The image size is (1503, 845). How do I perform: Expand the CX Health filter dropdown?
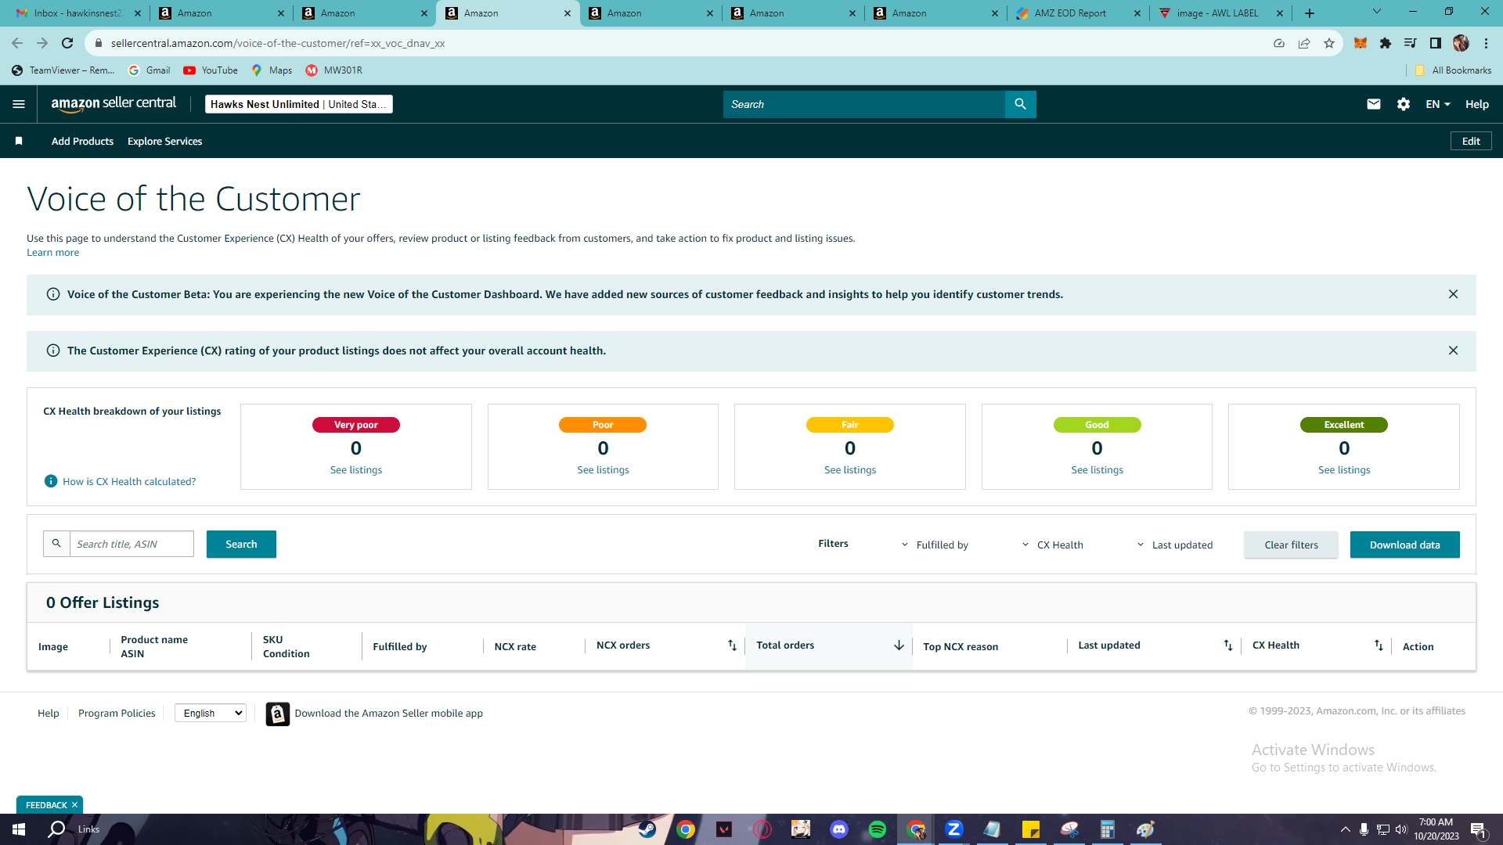click(x=1052, y=545)
